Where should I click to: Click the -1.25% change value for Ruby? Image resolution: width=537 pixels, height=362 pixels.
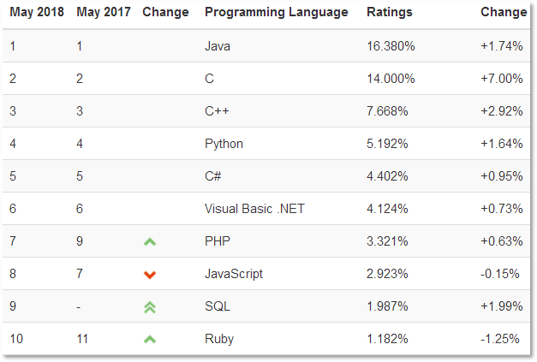point(501,339)
